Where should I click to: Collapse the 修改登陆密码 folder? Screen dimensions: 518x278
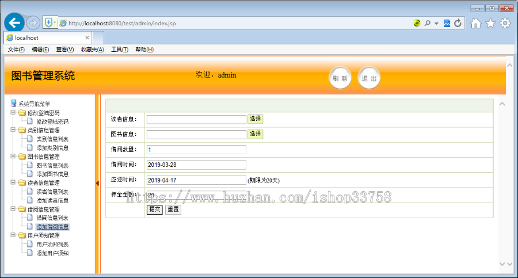coord(13,112)
